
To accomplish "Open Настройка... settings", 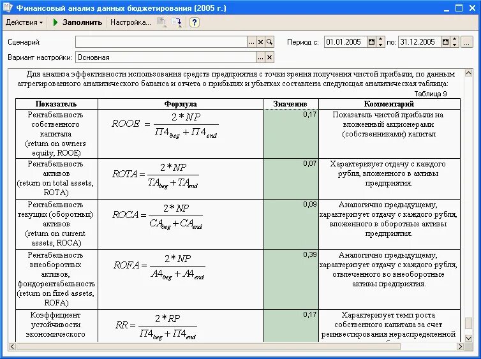I will [130, 22].
